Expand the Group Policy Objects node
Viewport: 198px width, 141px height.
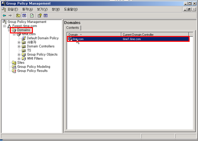click(19, 55)
